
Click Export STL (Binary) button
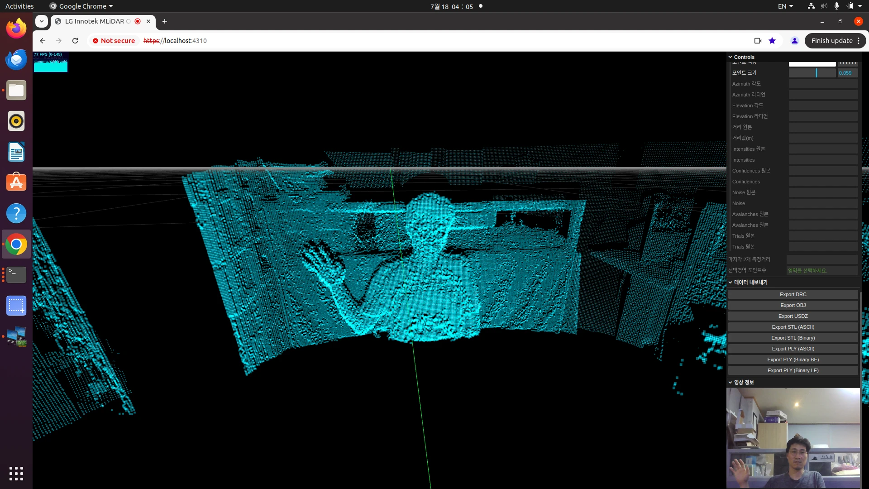793,338
